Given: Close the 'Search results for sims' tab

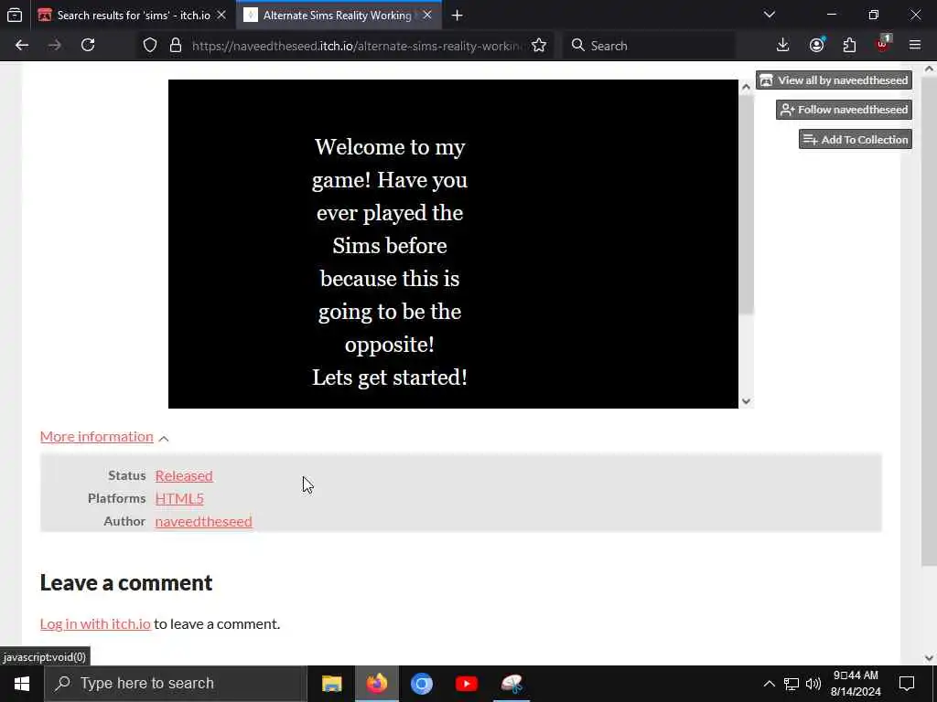Looking at the screenshot, I should 221,16.
